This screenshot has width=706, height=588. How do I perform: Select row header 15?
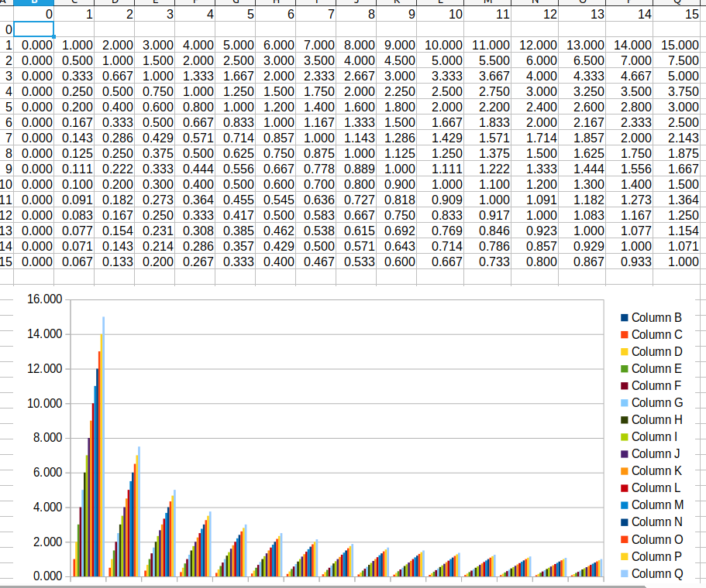pos(8,262)
